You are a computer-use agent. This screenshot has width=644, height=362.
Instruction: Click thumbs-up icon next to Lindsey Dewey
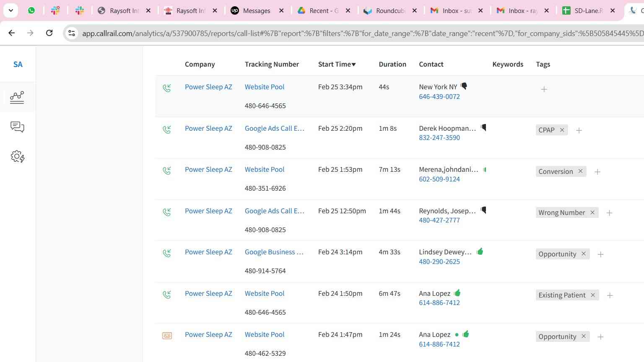coord(480,251)
